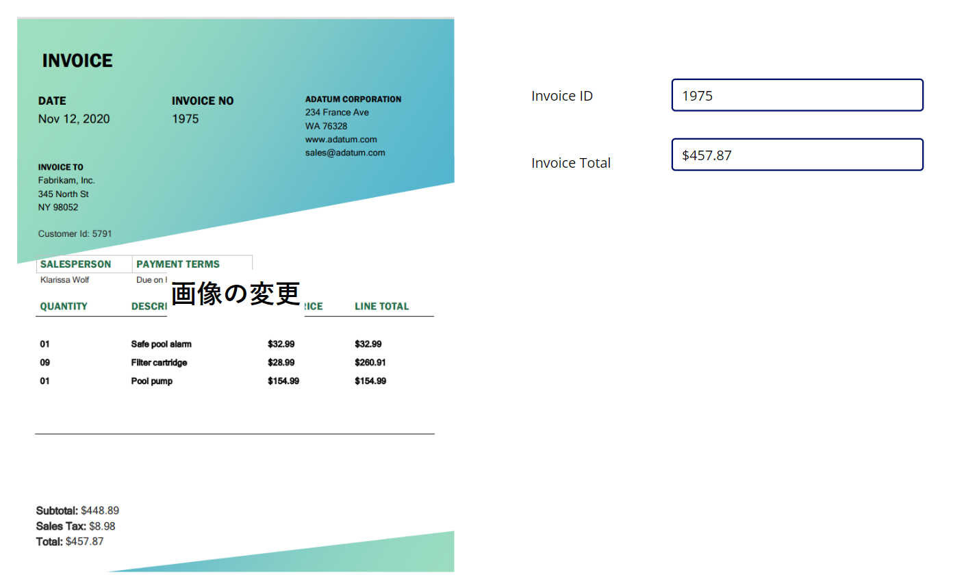This screenshot has width=977, height=577.
Task: Click Customer Id: 5791 text
Action: 75,234
